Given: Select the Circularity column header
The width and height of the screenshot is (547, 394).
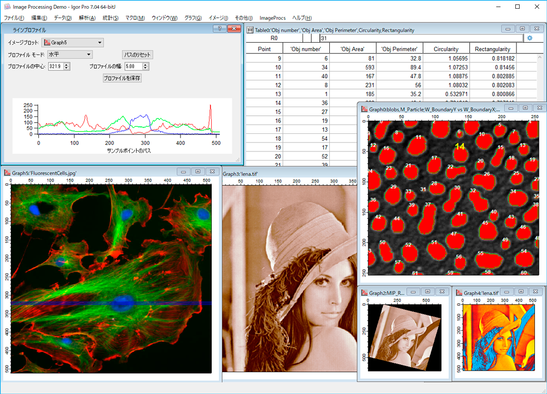Looking at the screenshot, I should (446, 49).
